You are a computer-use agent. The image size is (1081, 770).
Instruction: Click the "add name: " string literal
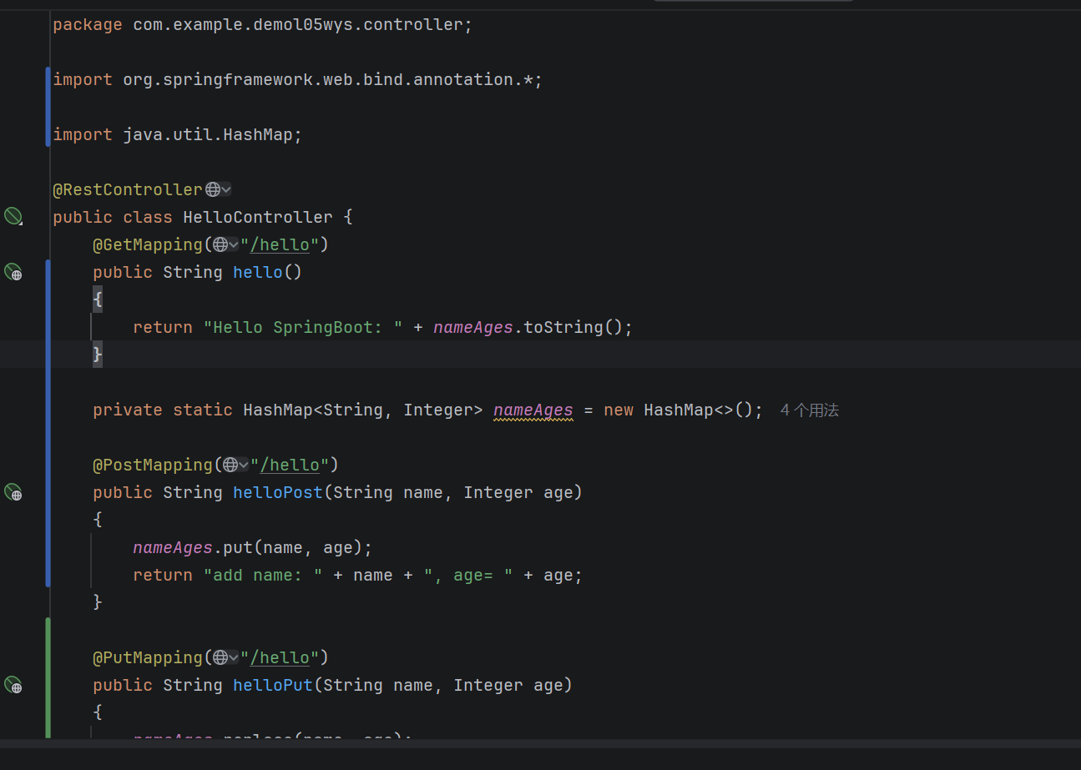click(263, 575)
